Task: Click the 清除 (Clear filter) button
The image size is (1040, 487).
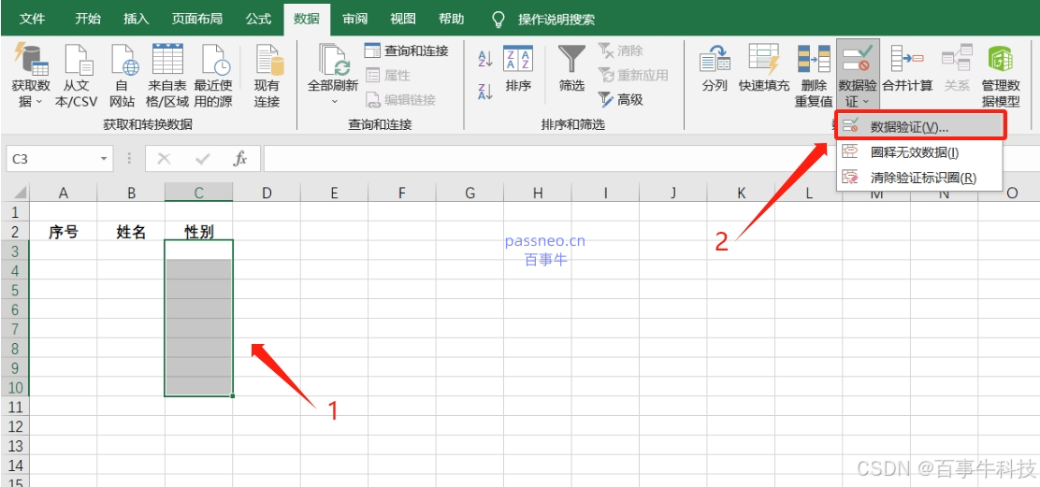Action: point(620,51)
